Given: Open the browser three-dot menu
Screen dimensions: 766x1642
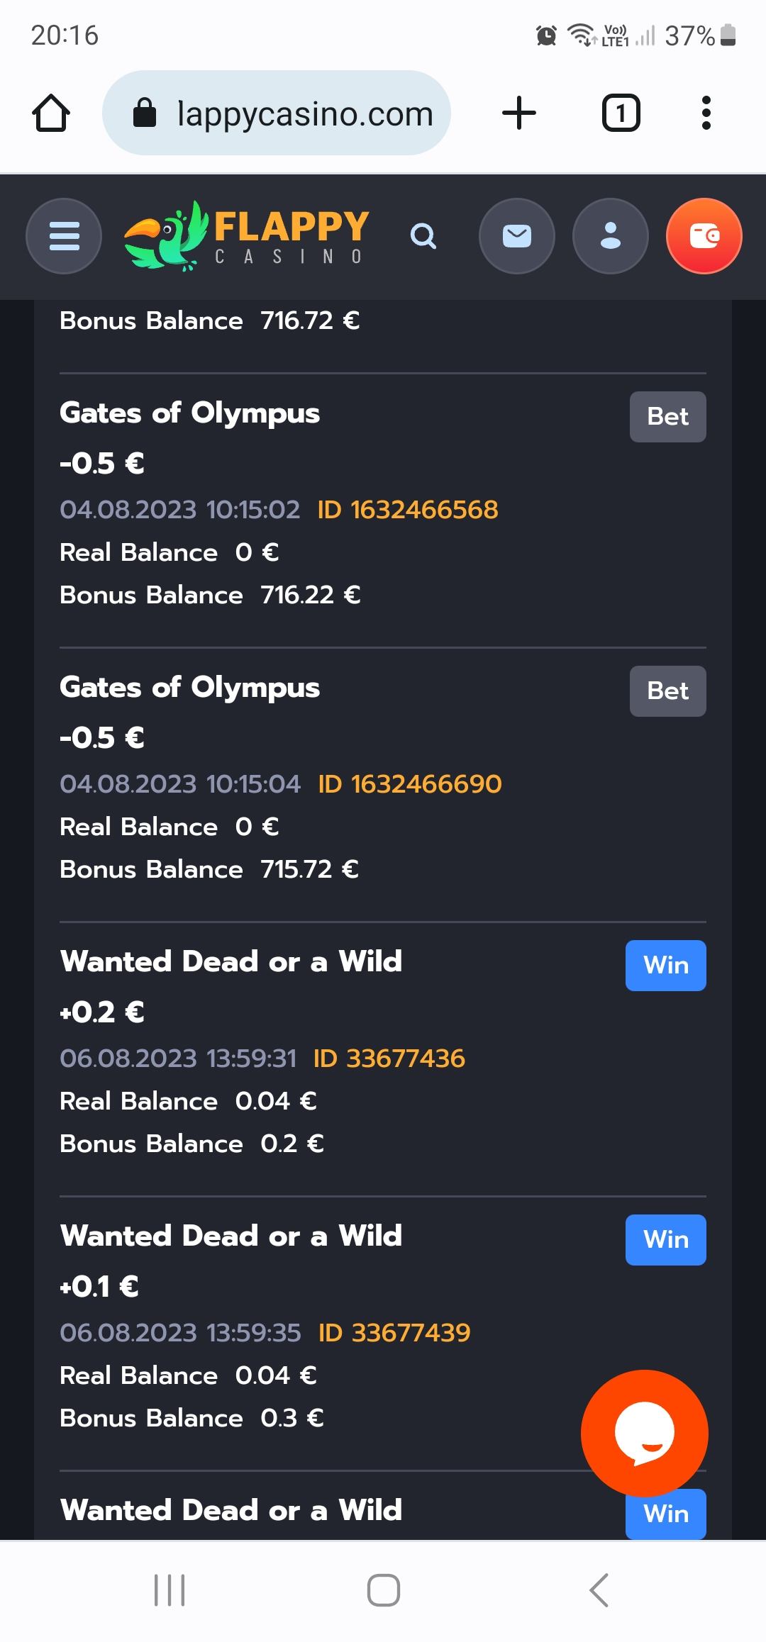Looking at the screenshot, I should click(706, 113).
